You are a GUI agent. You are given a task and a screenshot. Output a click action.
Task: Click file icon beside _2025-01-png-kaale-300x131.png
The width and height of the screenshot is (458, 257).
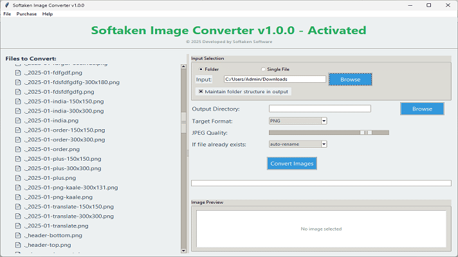[x=18, y=188]
